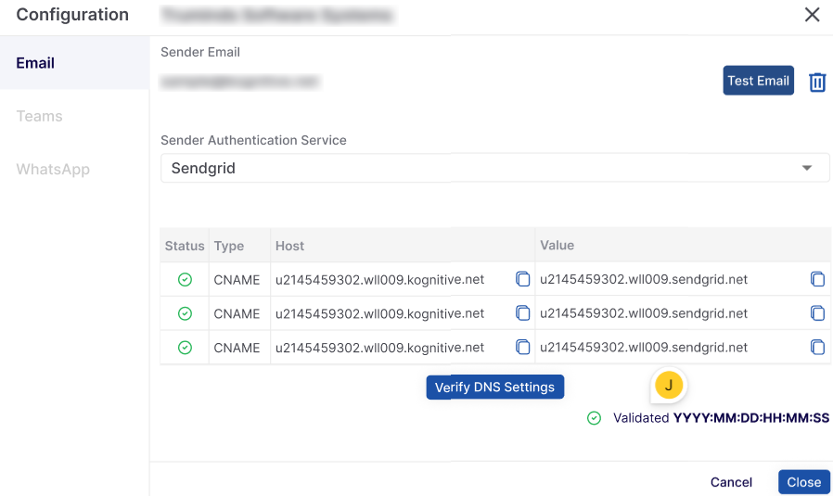Click the third row green status checkmark
The height and width of the screenshot is (496, 833).
point(185,348)
